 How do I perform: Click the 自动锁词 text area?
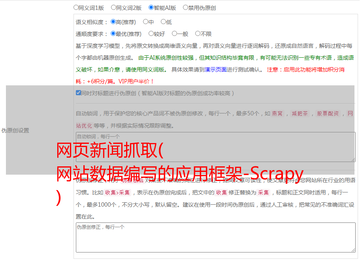pos(216,147)
